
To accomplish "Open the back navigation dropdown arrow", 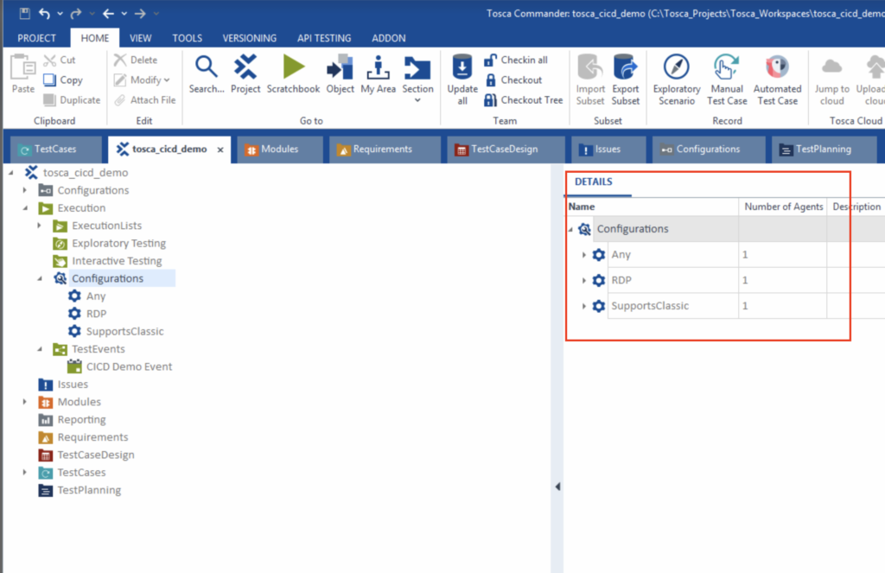I will click(x=124, y=13).
